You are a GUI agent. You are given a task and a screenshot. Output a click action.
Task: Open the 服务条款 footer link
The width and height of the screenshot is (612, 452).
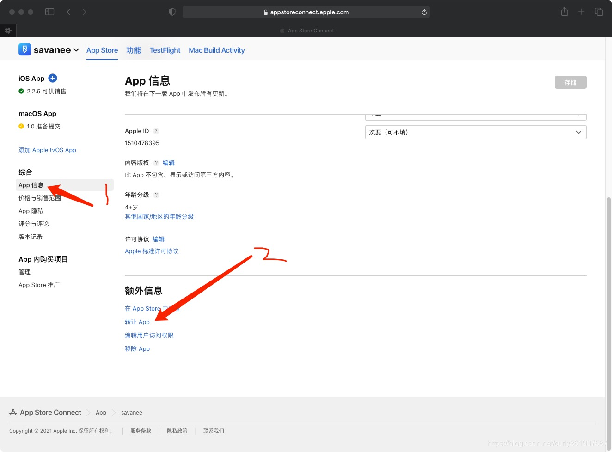pos(141,430)
